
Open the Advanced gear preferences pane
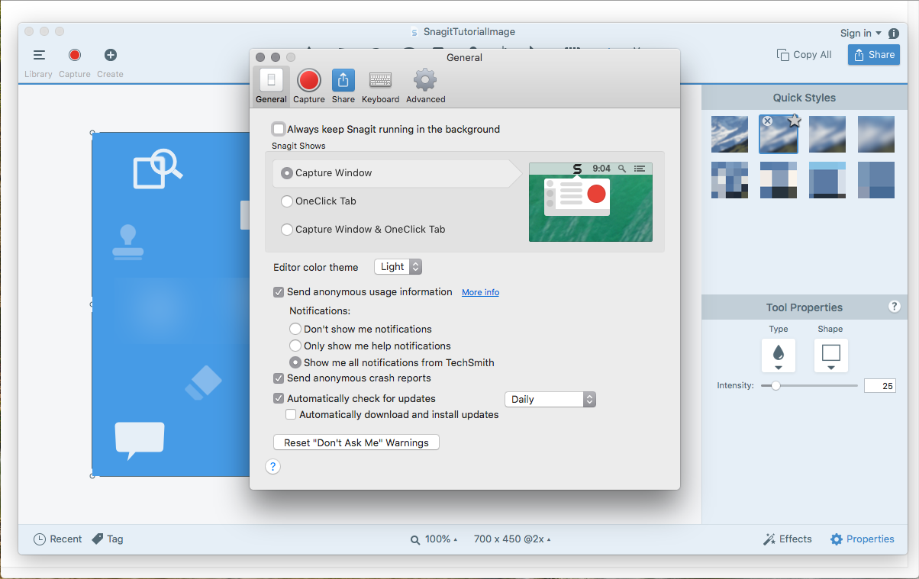[425, 86]
